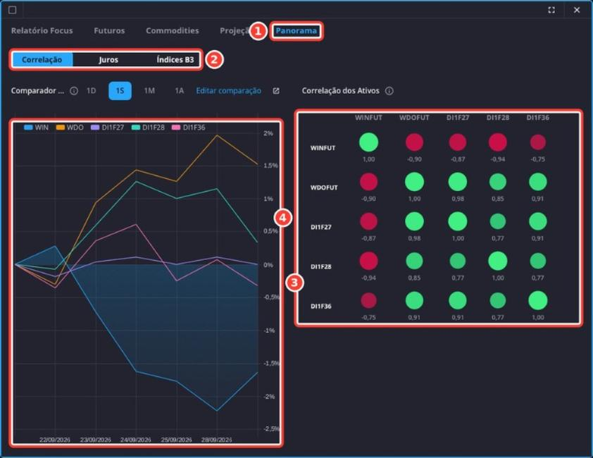
Task: Click DI1F36 row label
Action: point(320,307)
